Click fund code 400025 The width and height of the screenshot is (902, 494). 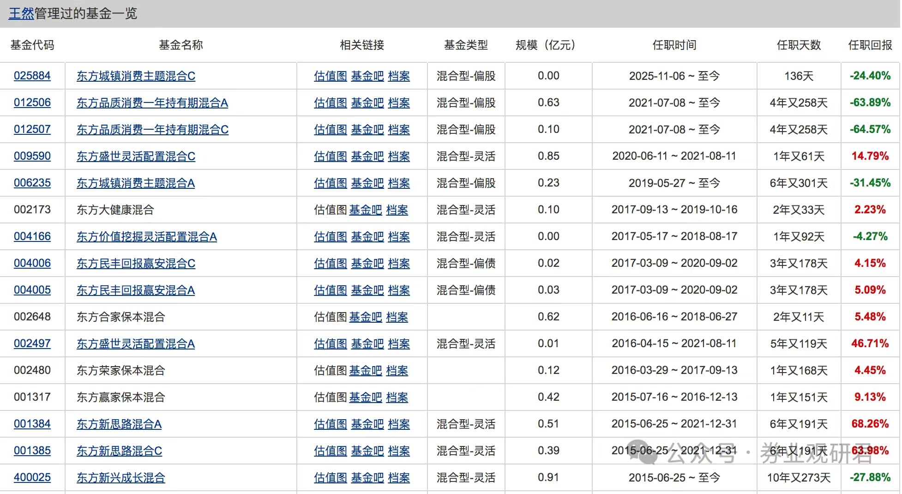pyautogui.click(x=32, y=477)
